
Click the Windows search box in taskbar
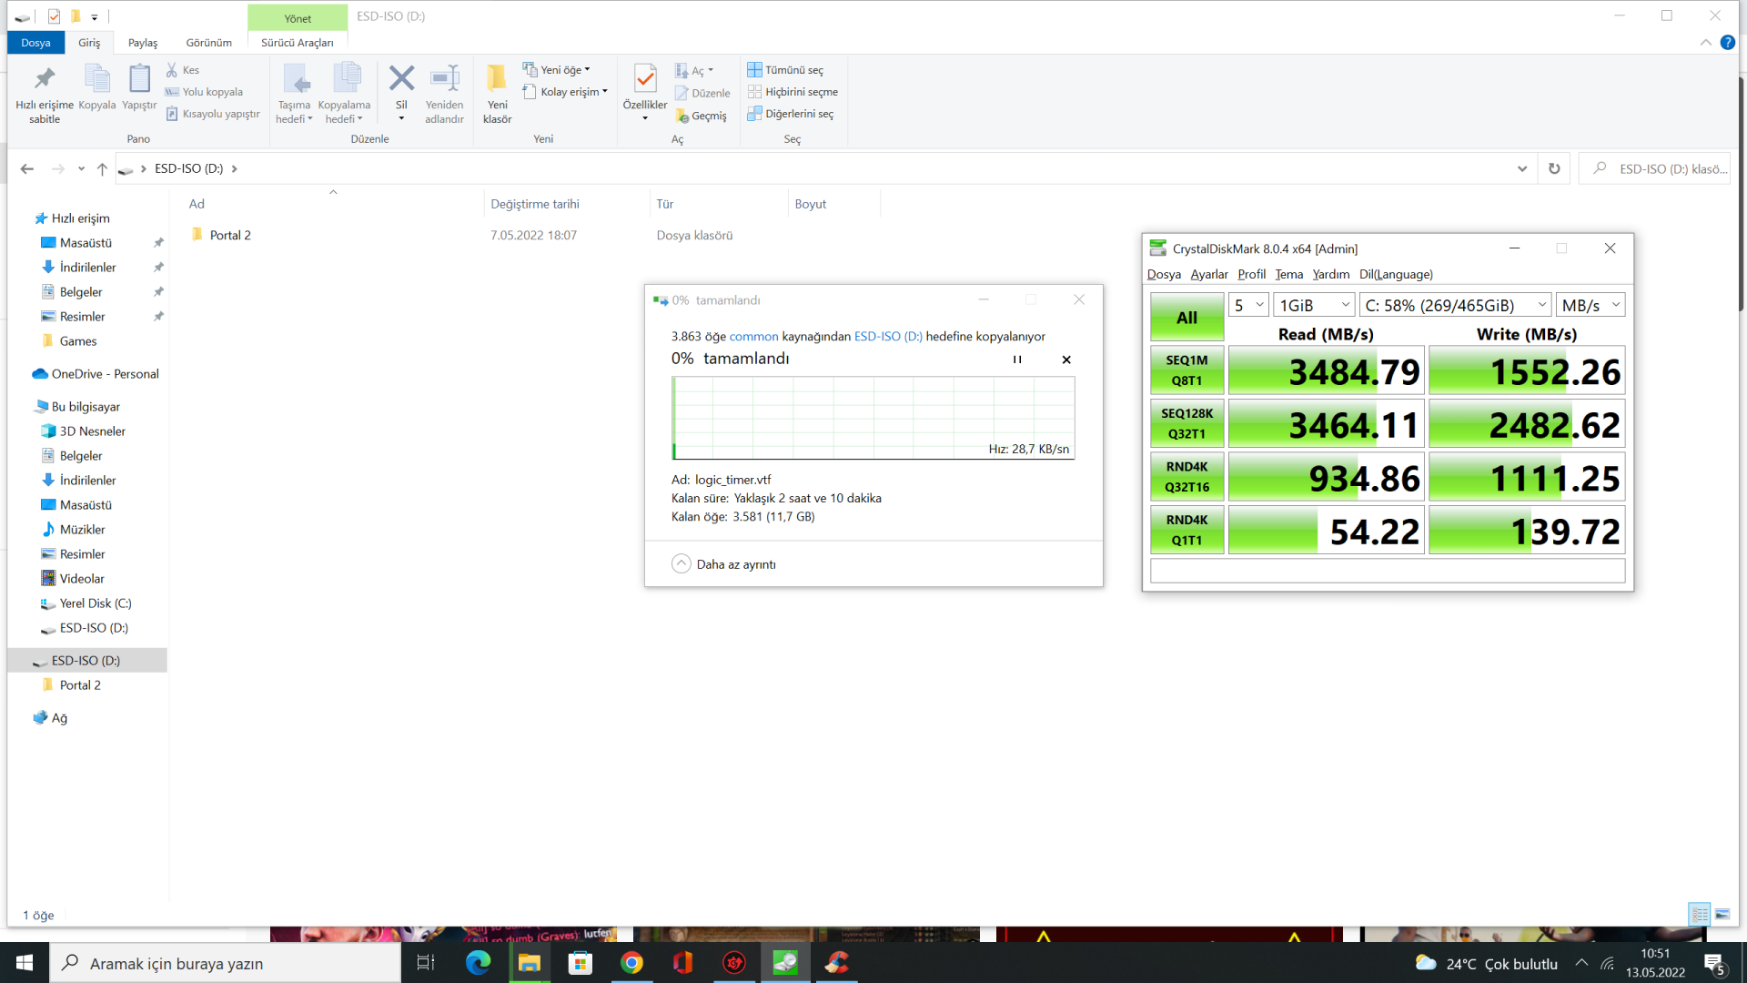226,963
